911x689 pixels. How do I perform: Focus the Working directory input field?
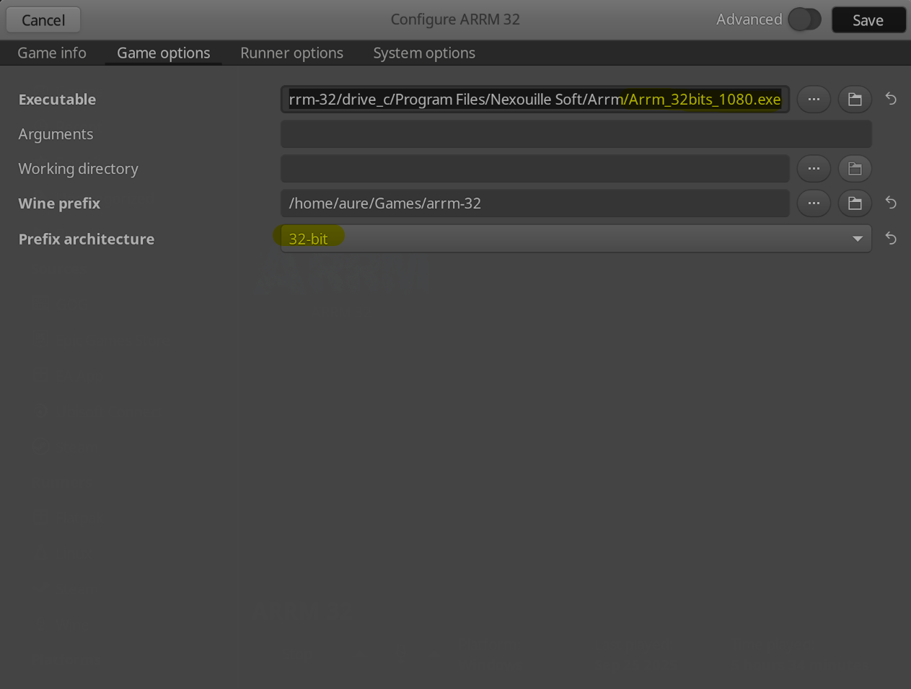pyautogui.click(x=534, y=169)
